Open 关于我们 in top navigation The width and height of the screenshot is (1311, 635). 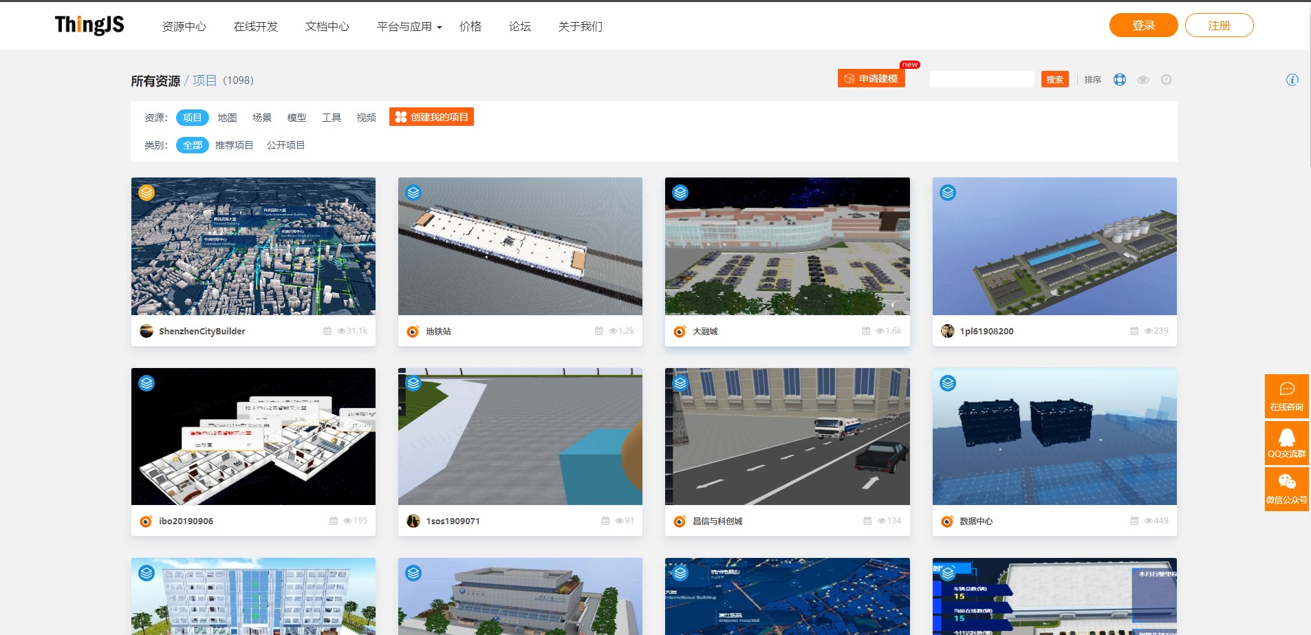pos(581,26)
